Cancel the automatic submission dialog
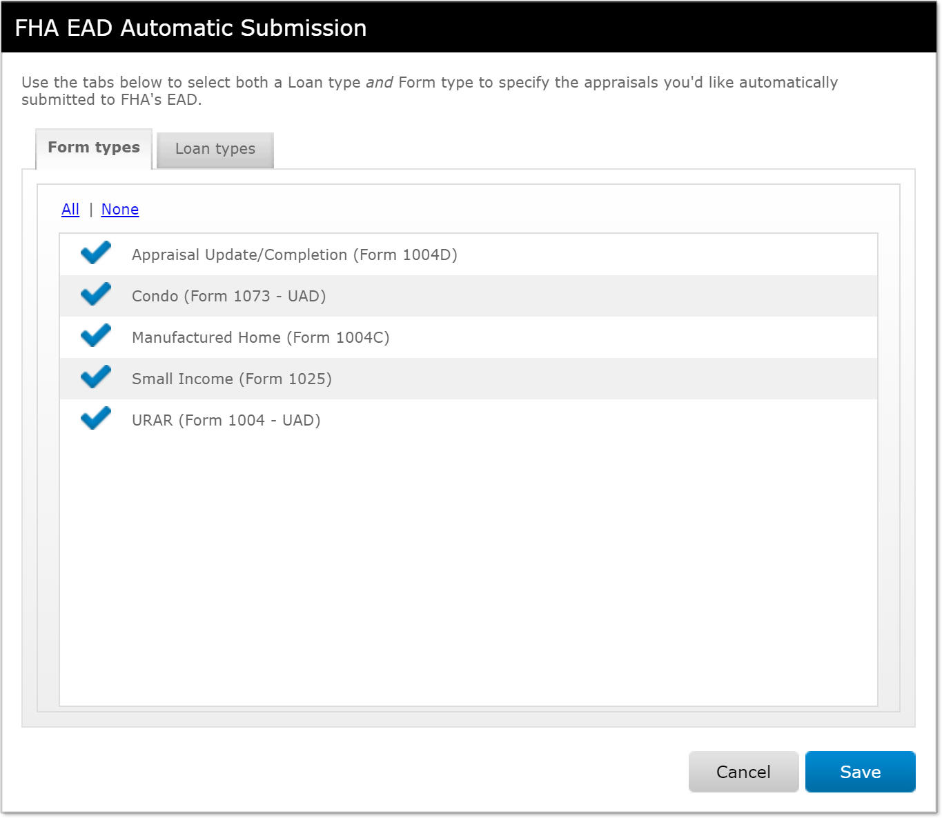Viewport: 942px width, 818px height. tap(743, 772)
